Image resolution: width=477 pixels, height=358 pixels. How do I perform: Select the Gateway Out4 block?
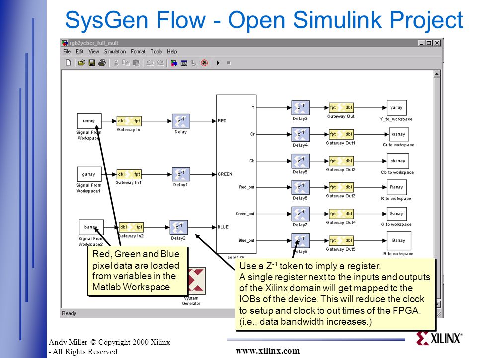click(341, 214)
